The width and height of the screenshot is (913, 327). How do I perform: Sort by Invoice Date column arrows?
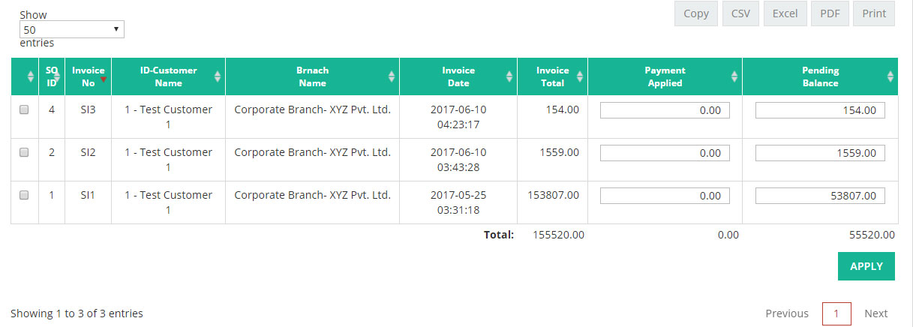509,76
